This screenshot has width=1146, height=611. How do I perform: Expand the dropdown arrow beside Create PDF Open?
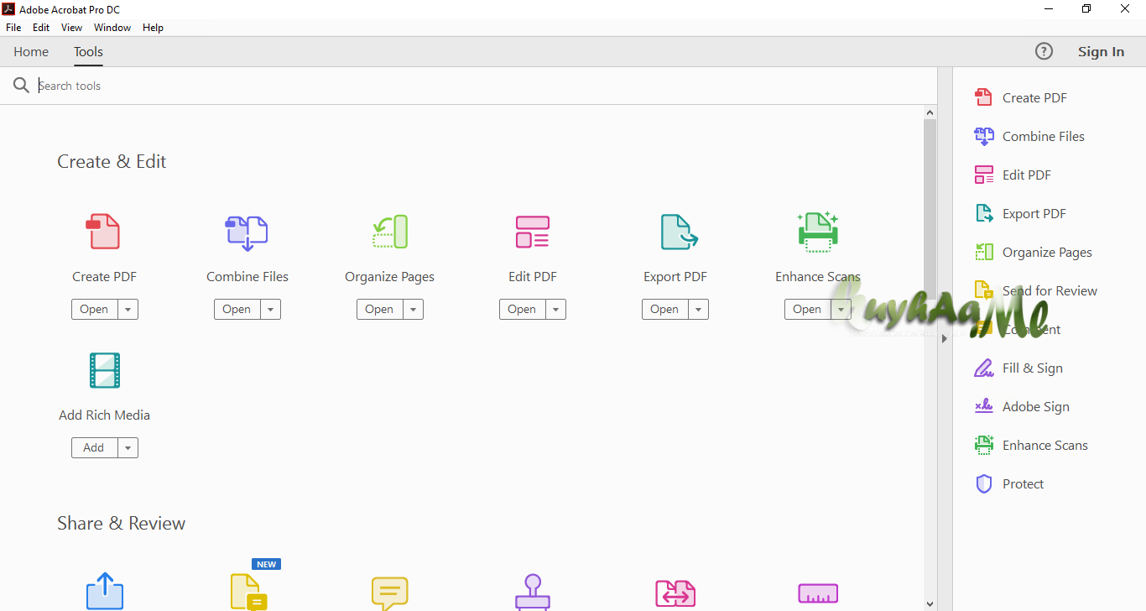click(x=128, y=309)
